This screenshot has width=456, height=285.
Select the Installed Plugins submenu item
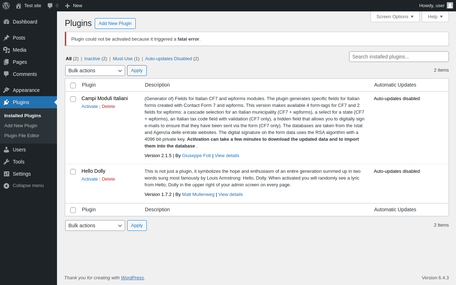22,115
